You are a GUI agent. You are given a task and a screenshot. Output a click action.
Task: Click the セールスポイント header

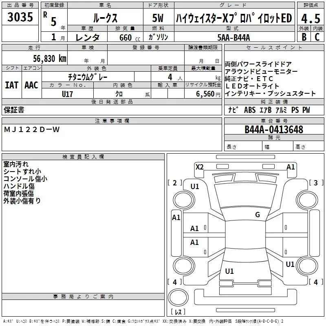click(274, 48)
